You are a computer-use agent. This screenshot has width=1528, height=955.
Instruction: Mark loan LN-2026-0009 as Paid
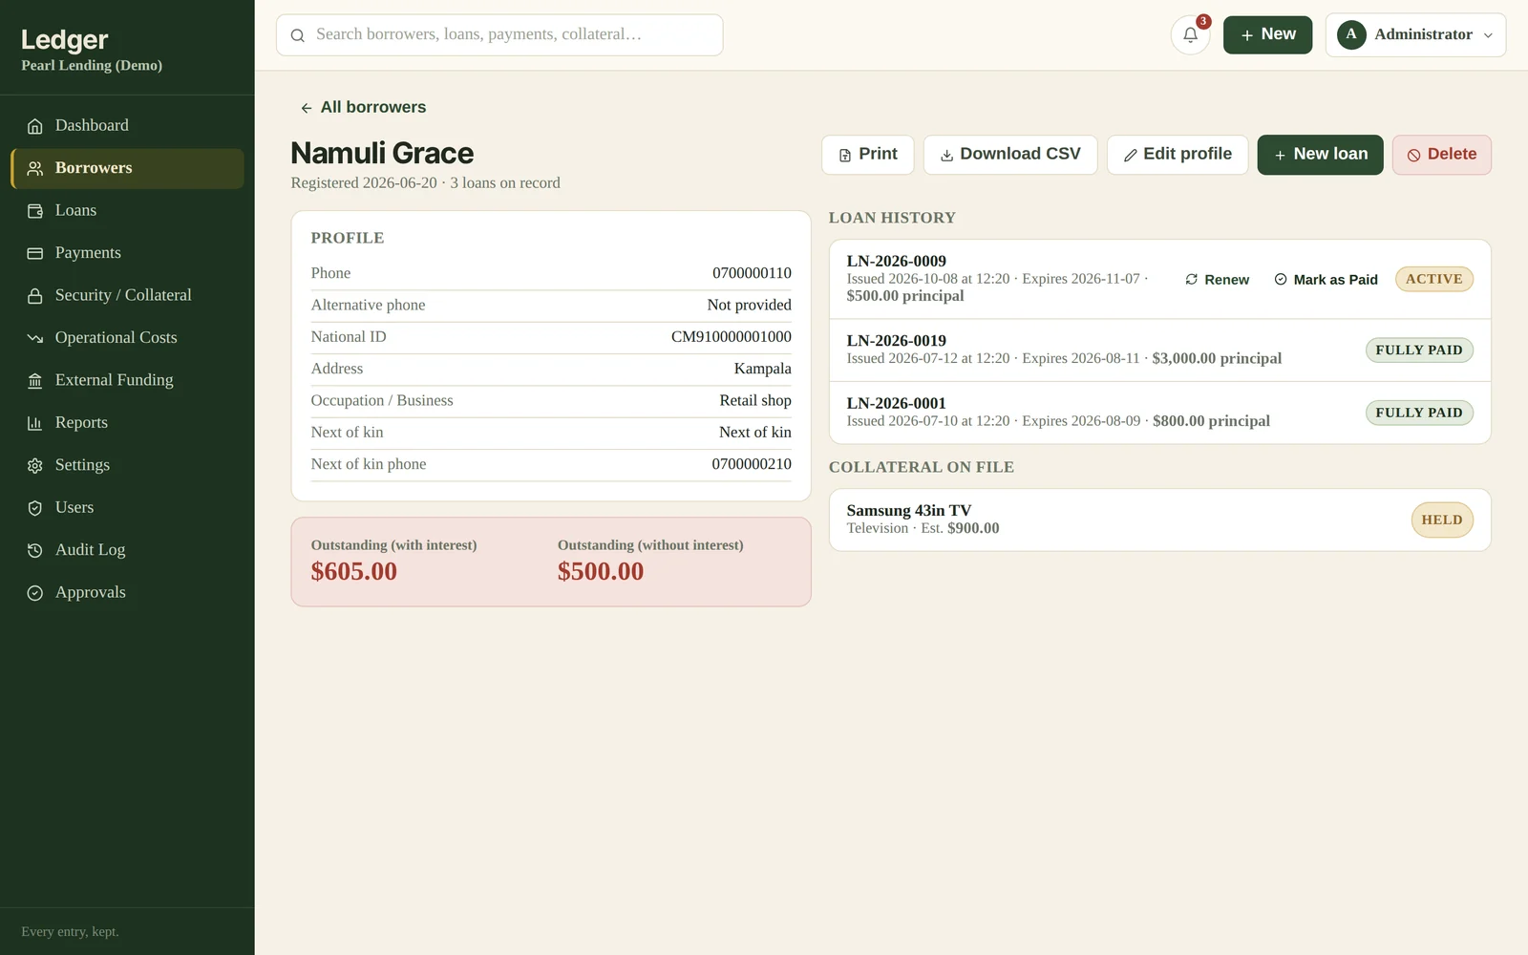[x=1326, y=280]
